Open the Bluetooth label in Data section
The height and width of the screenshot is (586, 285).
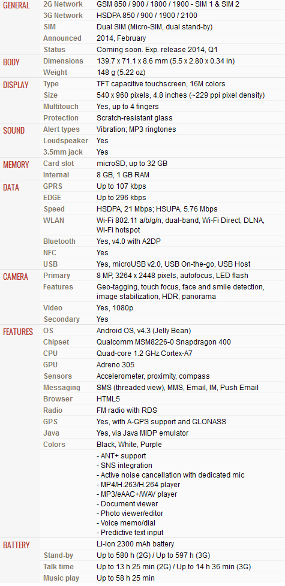pos(59,241)
